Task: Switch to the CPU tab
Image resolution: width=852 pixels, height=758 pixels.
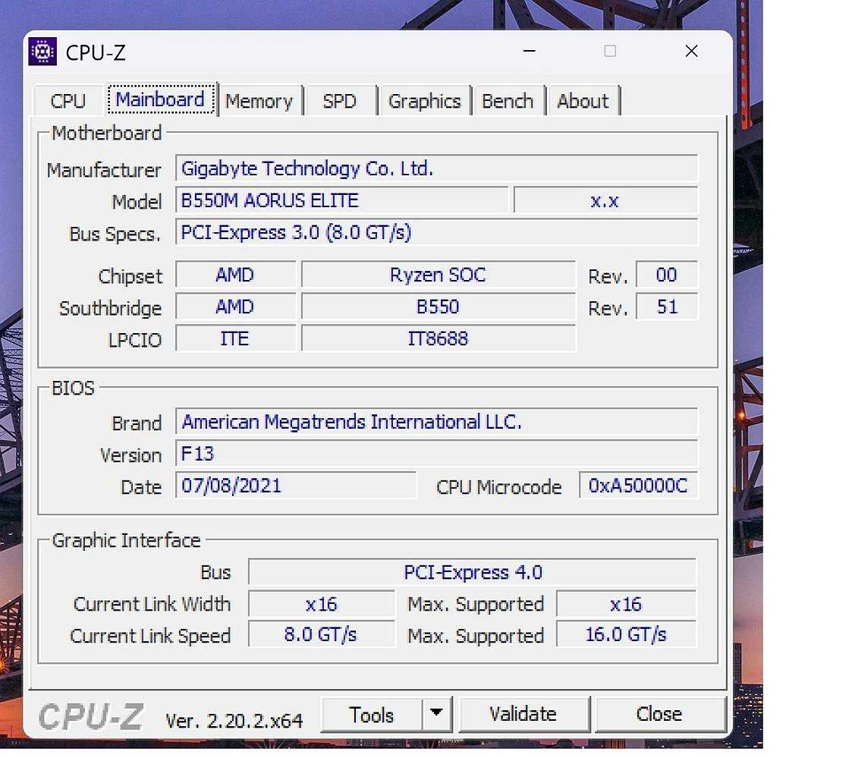Action: [x=68, y=101]
